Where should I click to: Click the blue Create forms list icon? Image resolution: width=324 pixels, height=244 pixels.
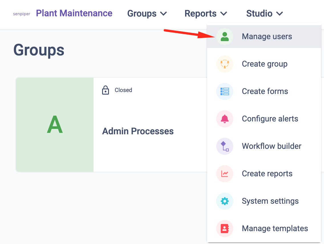(225, 91)
